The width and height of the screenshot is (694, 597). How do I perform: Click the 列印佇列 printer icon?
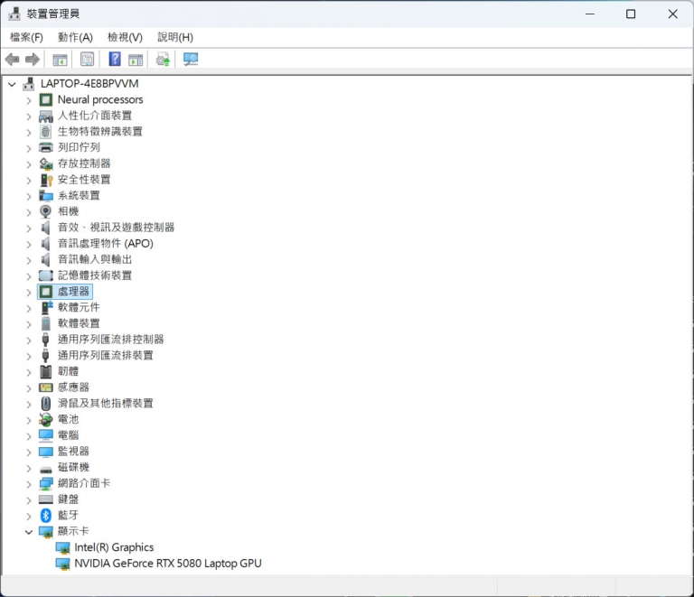point(45,147)
